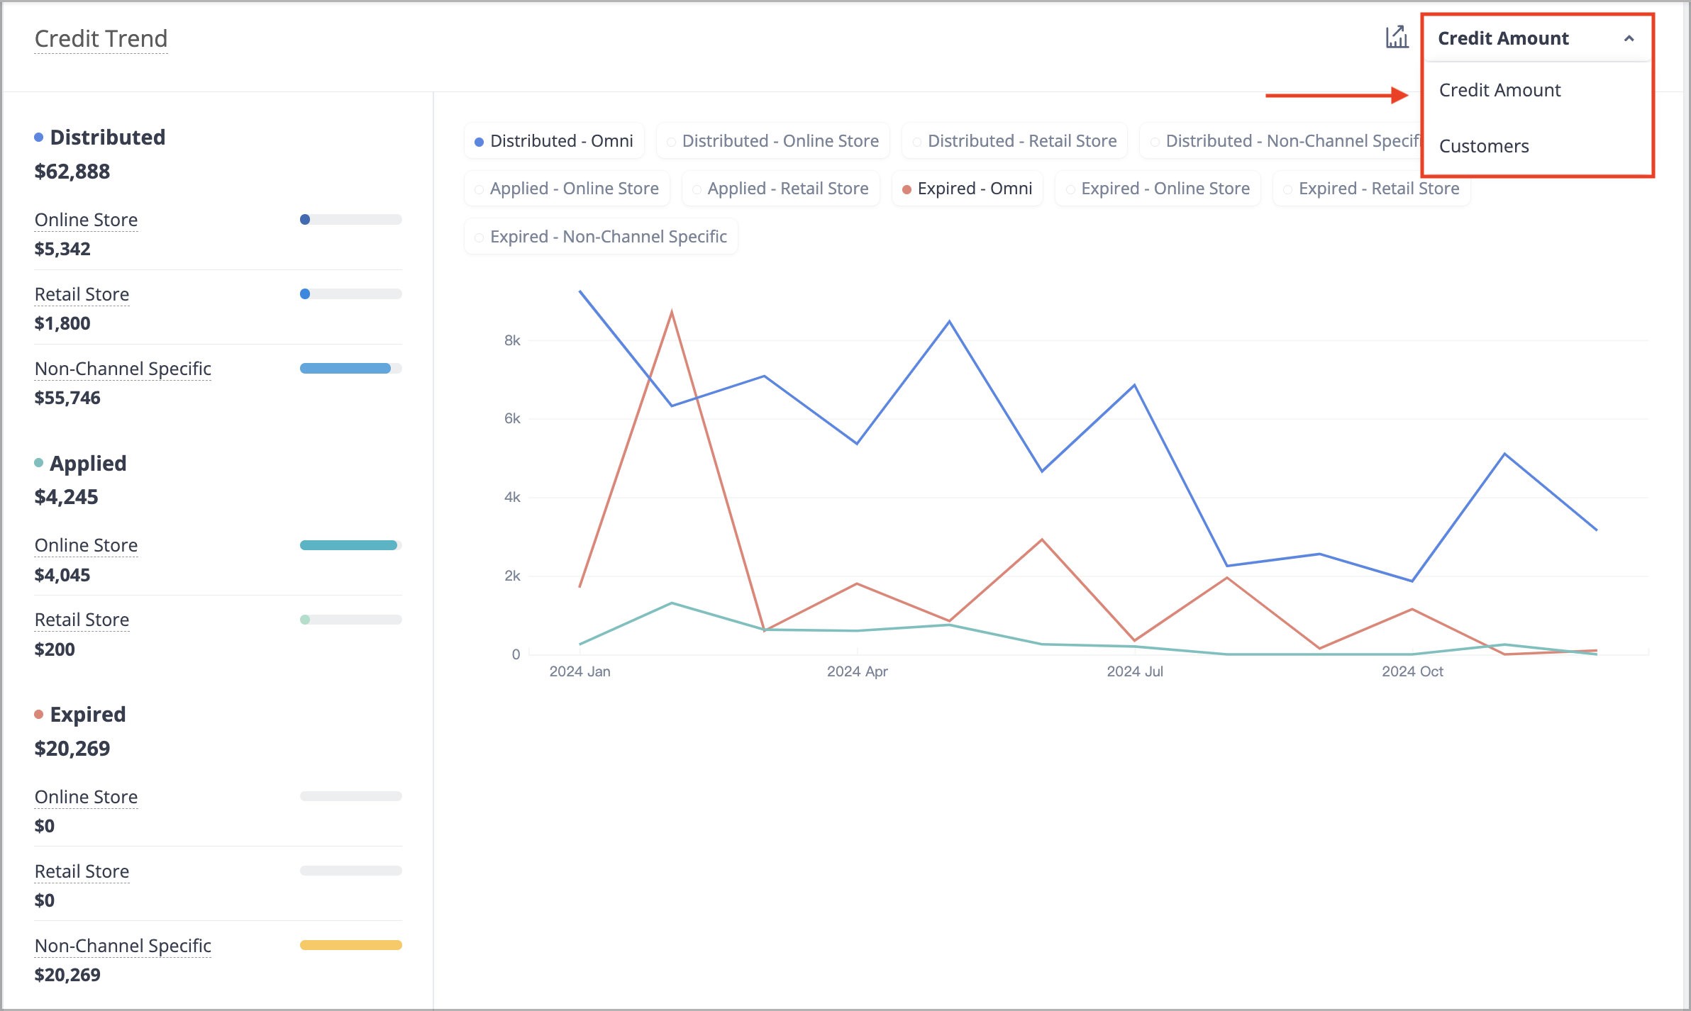This screenshot has height=1011, width=1691.
Task: Toggle the Distributed - Omni legend series
Action: pyautogui.click(x=554, y=141)
